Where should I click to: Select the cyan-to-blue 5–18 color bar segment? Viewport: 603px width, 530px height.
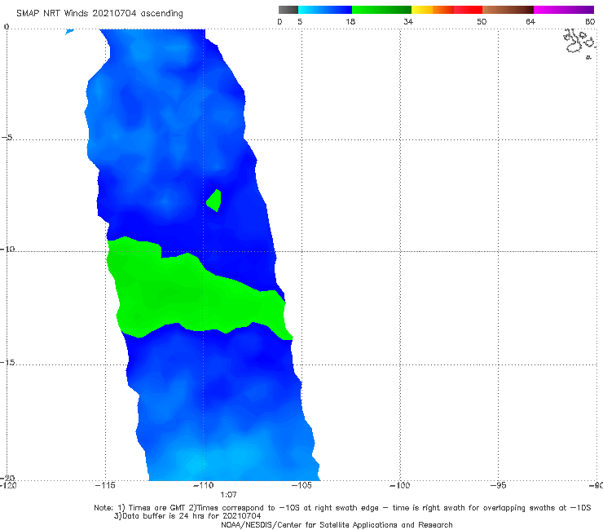(x=325, y=10)
